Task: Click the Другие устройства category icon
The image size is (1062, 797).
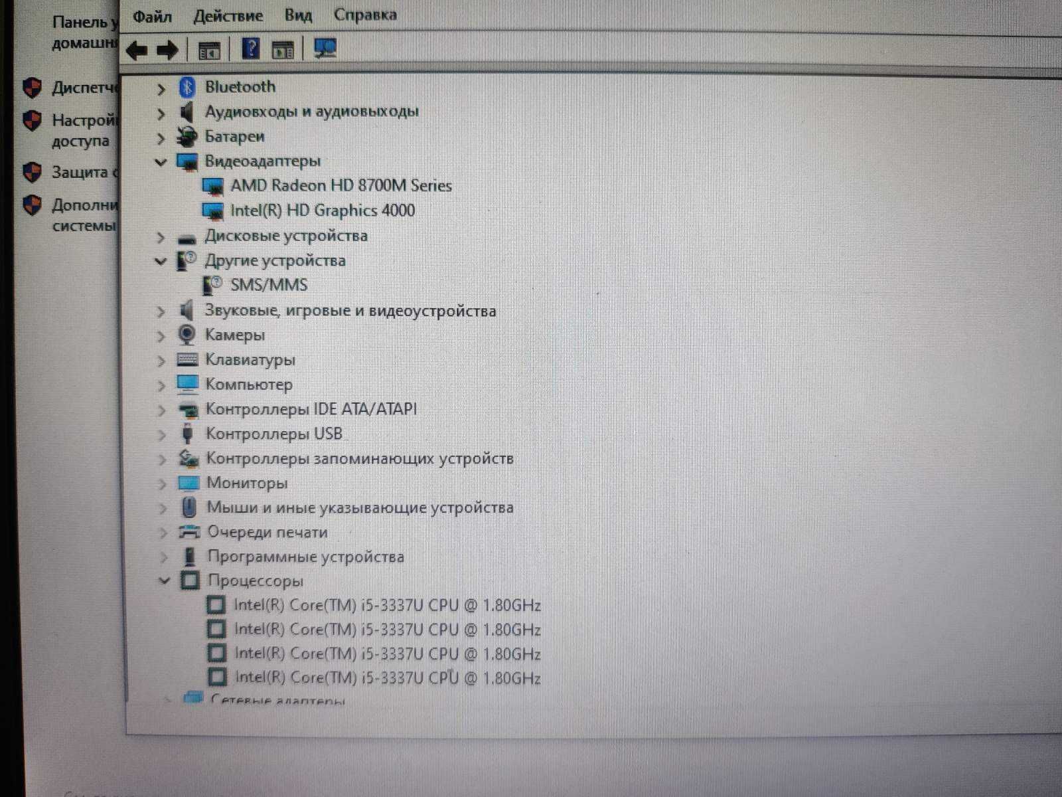Action: tap(187, 260)
